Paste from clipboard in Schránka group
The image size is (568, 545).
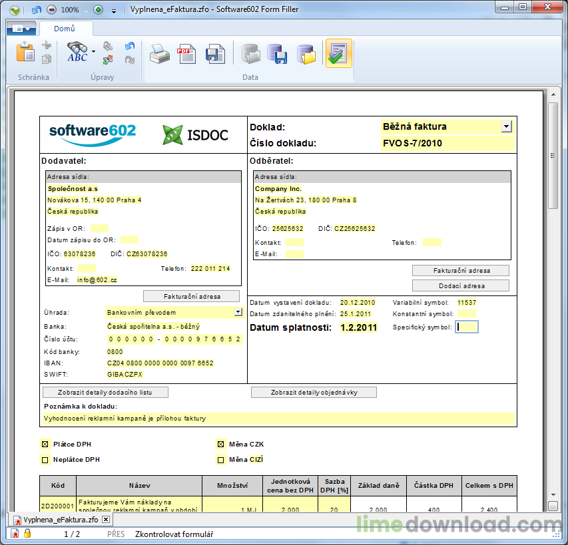(25, 53)
